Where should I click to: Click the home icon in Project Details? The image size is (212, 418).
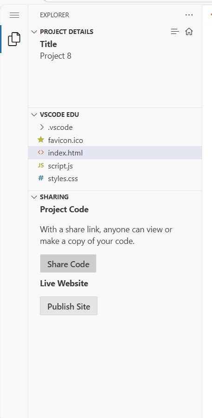coord(189,32)
